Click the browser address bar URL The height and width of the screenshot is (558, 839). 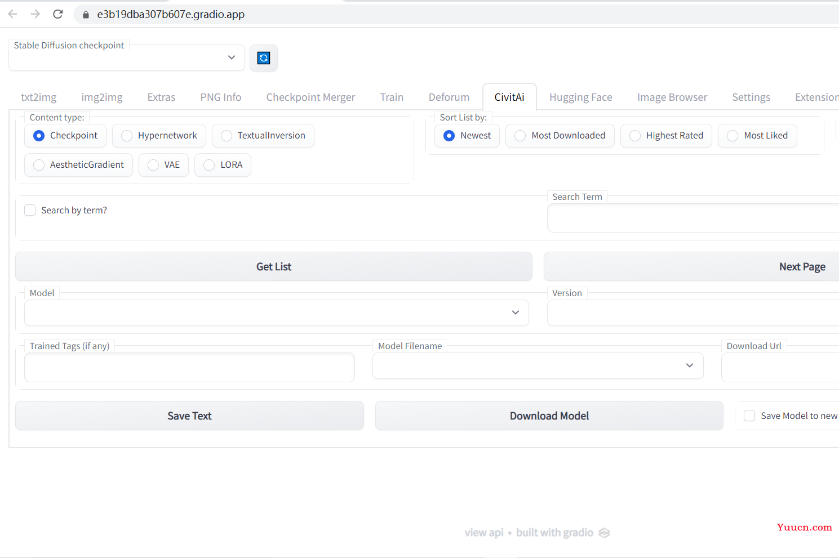[x=171, y=15]
